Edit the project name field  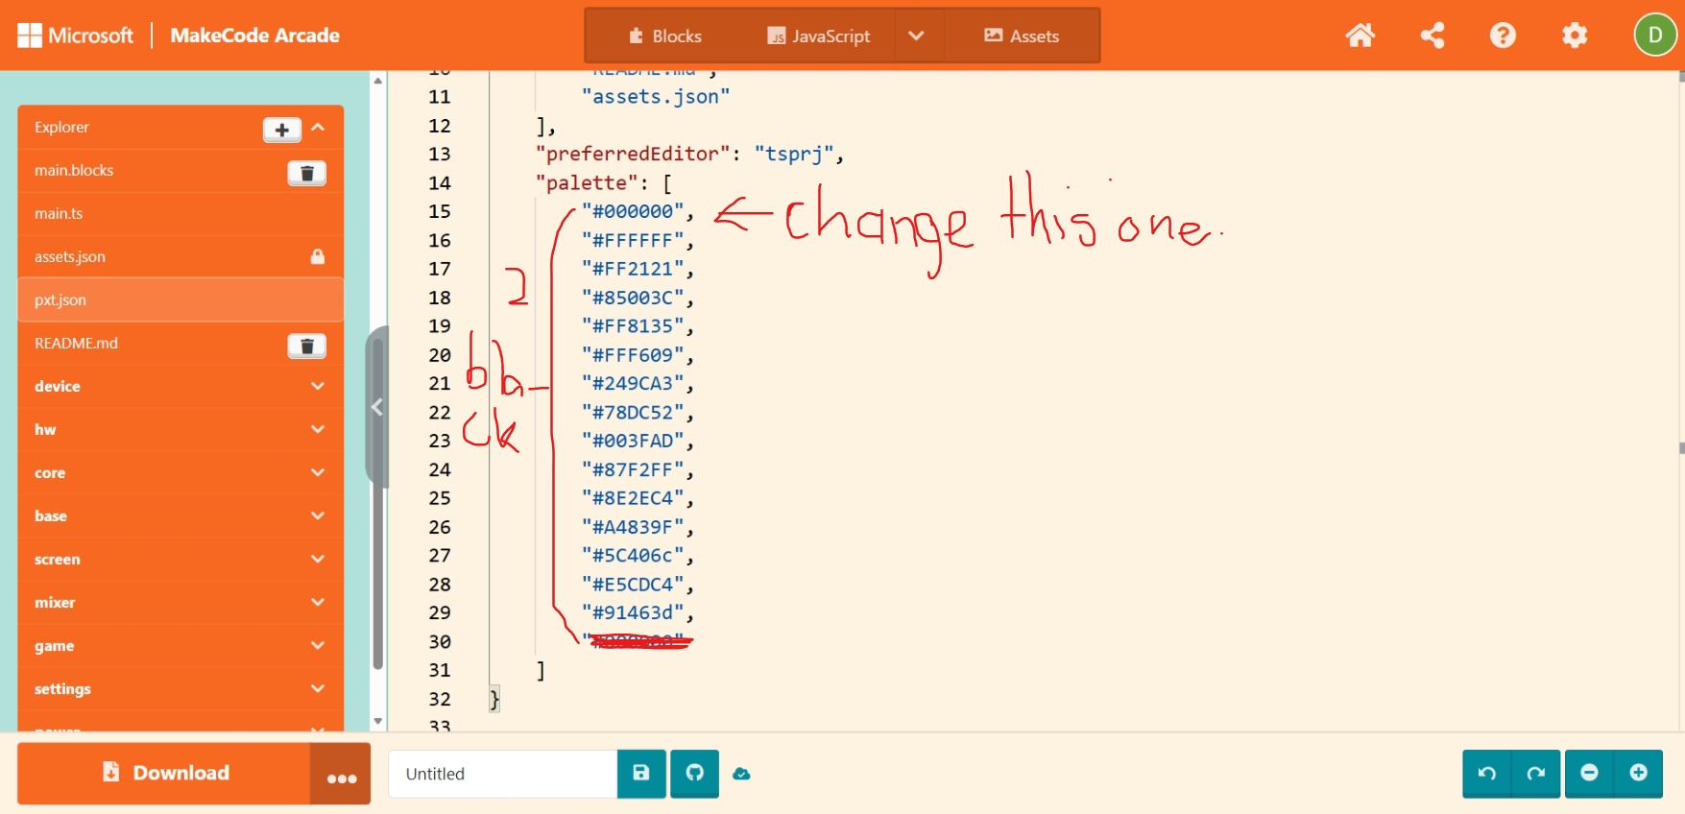coord(502,774)
